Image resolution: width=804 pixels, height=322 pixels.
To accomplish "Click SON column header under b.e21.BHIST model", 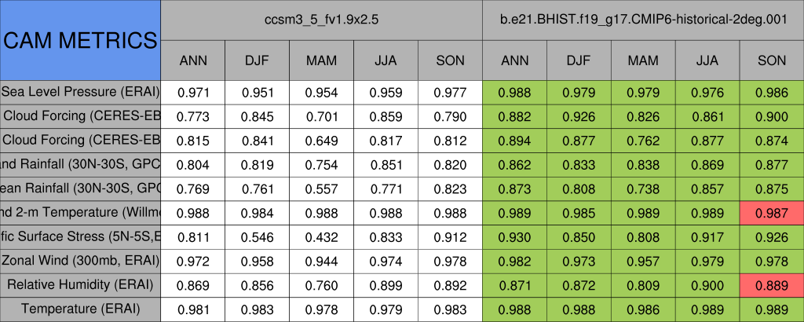I will pos(772,60).
